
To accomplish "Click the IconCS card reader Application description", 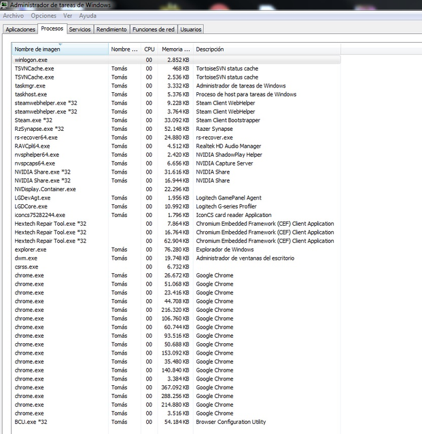I will [x=234, y=215].
